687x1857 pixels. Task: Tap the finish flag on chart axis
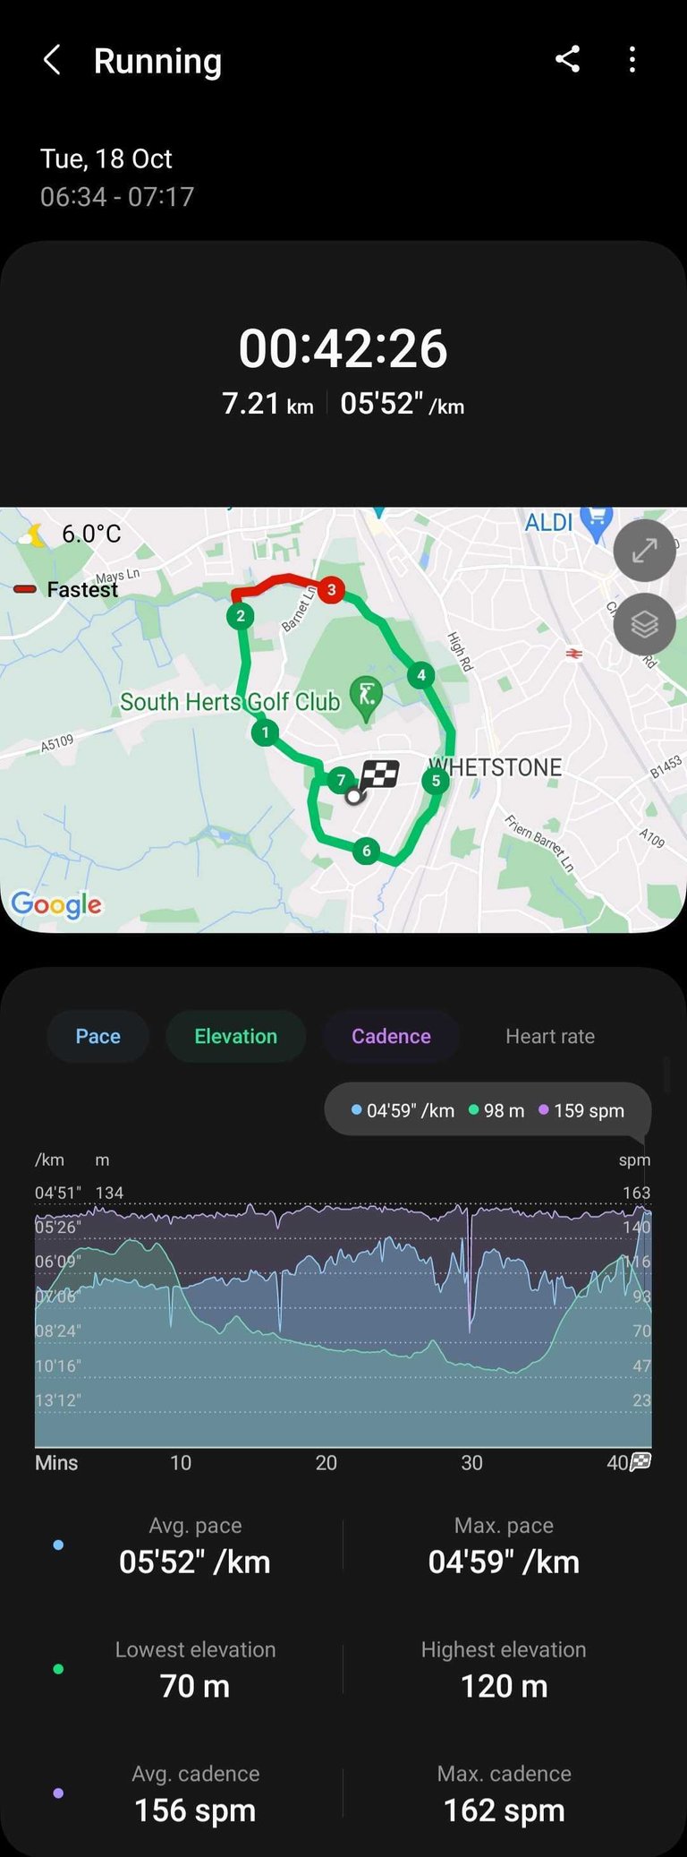640,1462
